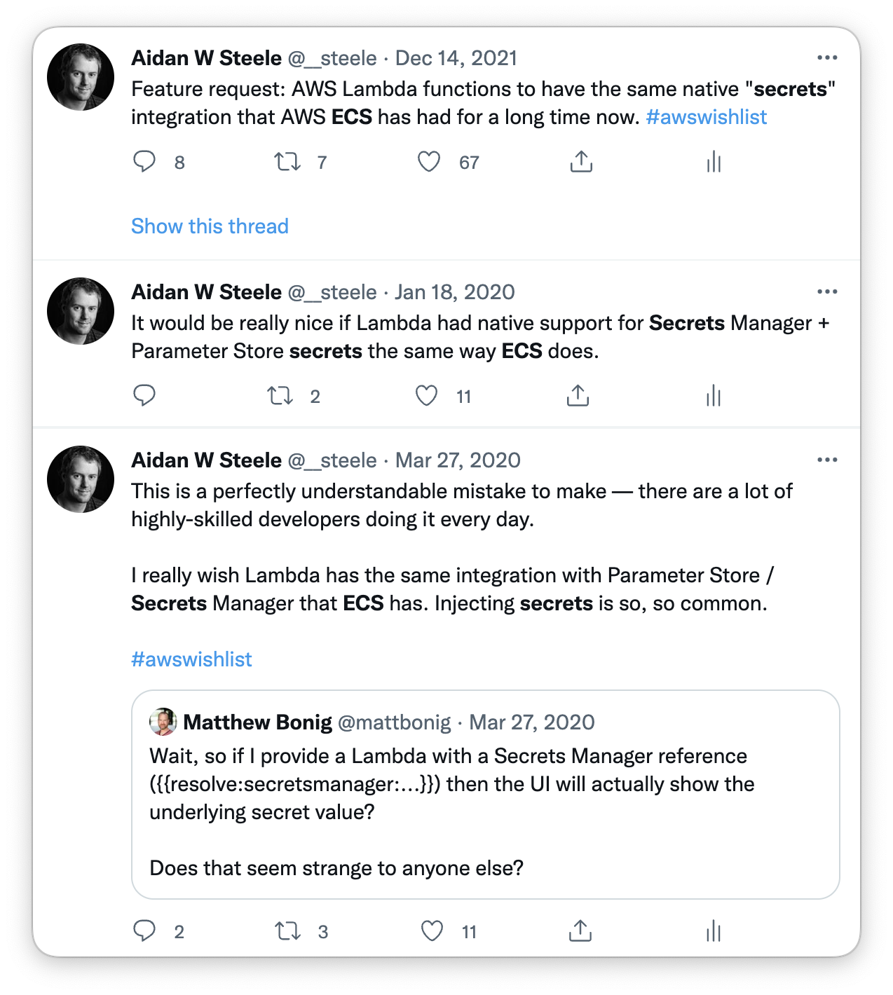This screenshot has height=995, width=893.
Task: Open more options on Mar 27, 2020 tweet
Action: 827,460
